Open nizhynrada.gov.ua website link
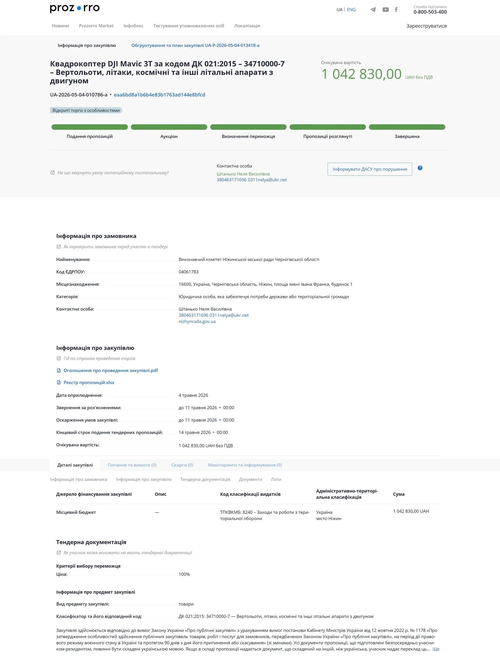The height and width of the screenshot is (659, 500). tap(197, 322)
